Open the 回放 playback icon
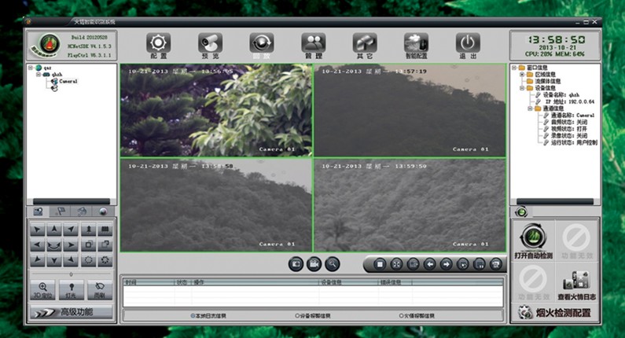This screenshot has width=625, height=338. coord(261,44)
